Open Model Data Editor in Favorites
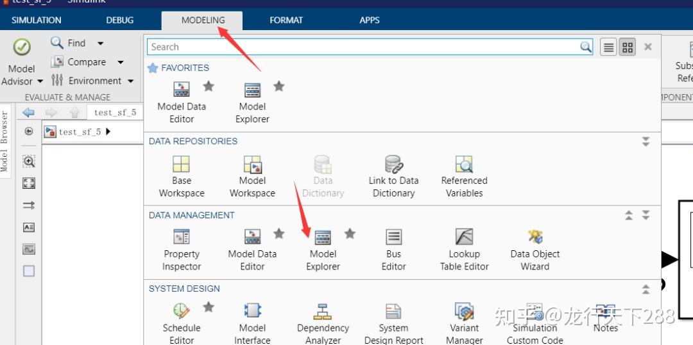The height and width of the screenshot is (345, 693). [182, 102]
